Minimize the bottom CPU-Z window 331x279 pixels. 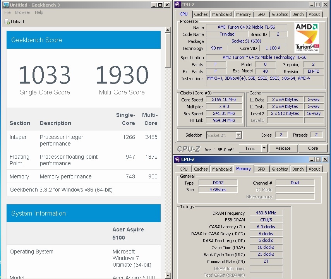pos(312,159)
